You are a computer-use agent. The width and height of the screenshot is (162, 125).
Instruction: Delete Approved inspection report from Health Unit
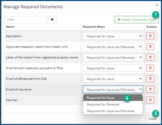pos(150,47)
